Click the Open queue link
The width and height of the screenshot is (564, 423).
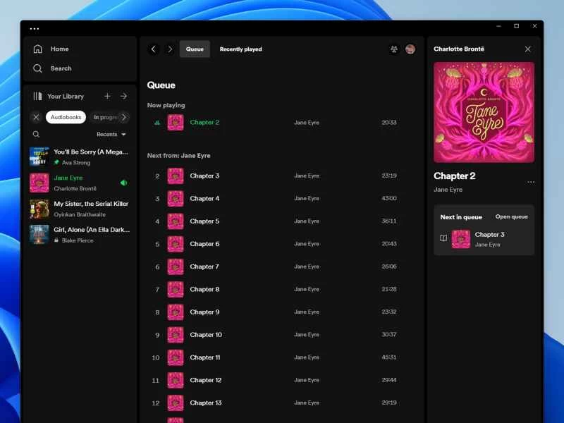511,216
